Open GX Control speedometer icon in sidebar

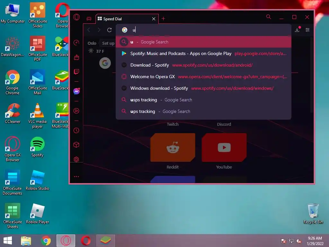(76, 43)
